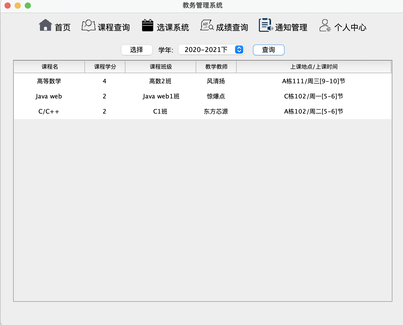The image size is (403, 325).
Task: Click the 上课地点/上课时间 column header
Action: 314,67
